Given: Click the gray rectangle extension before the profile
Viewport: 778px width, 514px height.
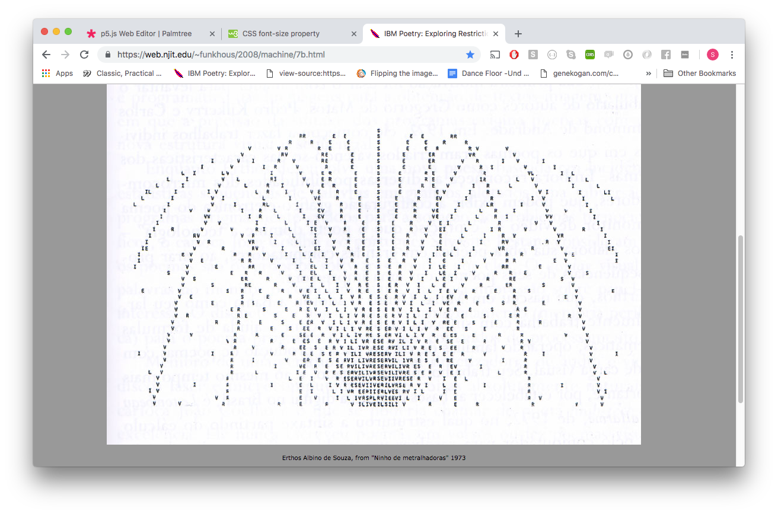Looking at the screenshot, I should click(685, 55).
